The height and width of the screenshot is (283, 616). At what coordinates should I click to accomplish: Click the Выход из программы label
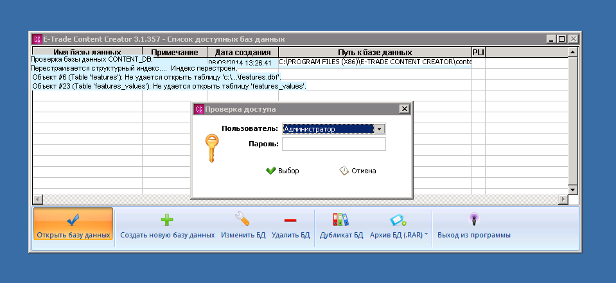[474, 235]
